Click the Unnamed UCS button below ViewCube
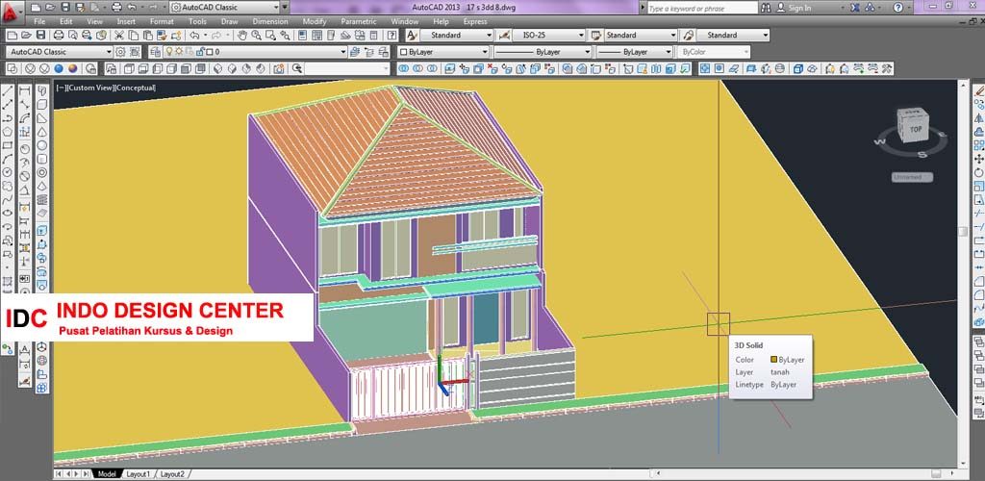This screenshot has width=985, height=481. coord(912,177)
